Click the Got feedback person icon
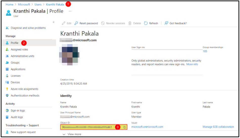240x138 pixels. point(166,23)
